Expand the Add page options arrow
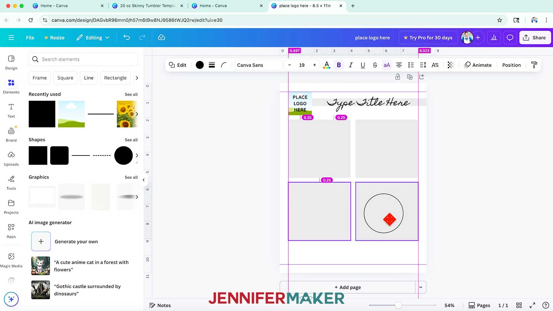553x311 pixels. click(x=421, y=287)
